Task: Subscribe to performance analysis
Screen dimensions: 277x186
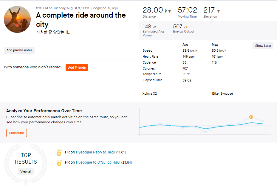Action: 16,133
